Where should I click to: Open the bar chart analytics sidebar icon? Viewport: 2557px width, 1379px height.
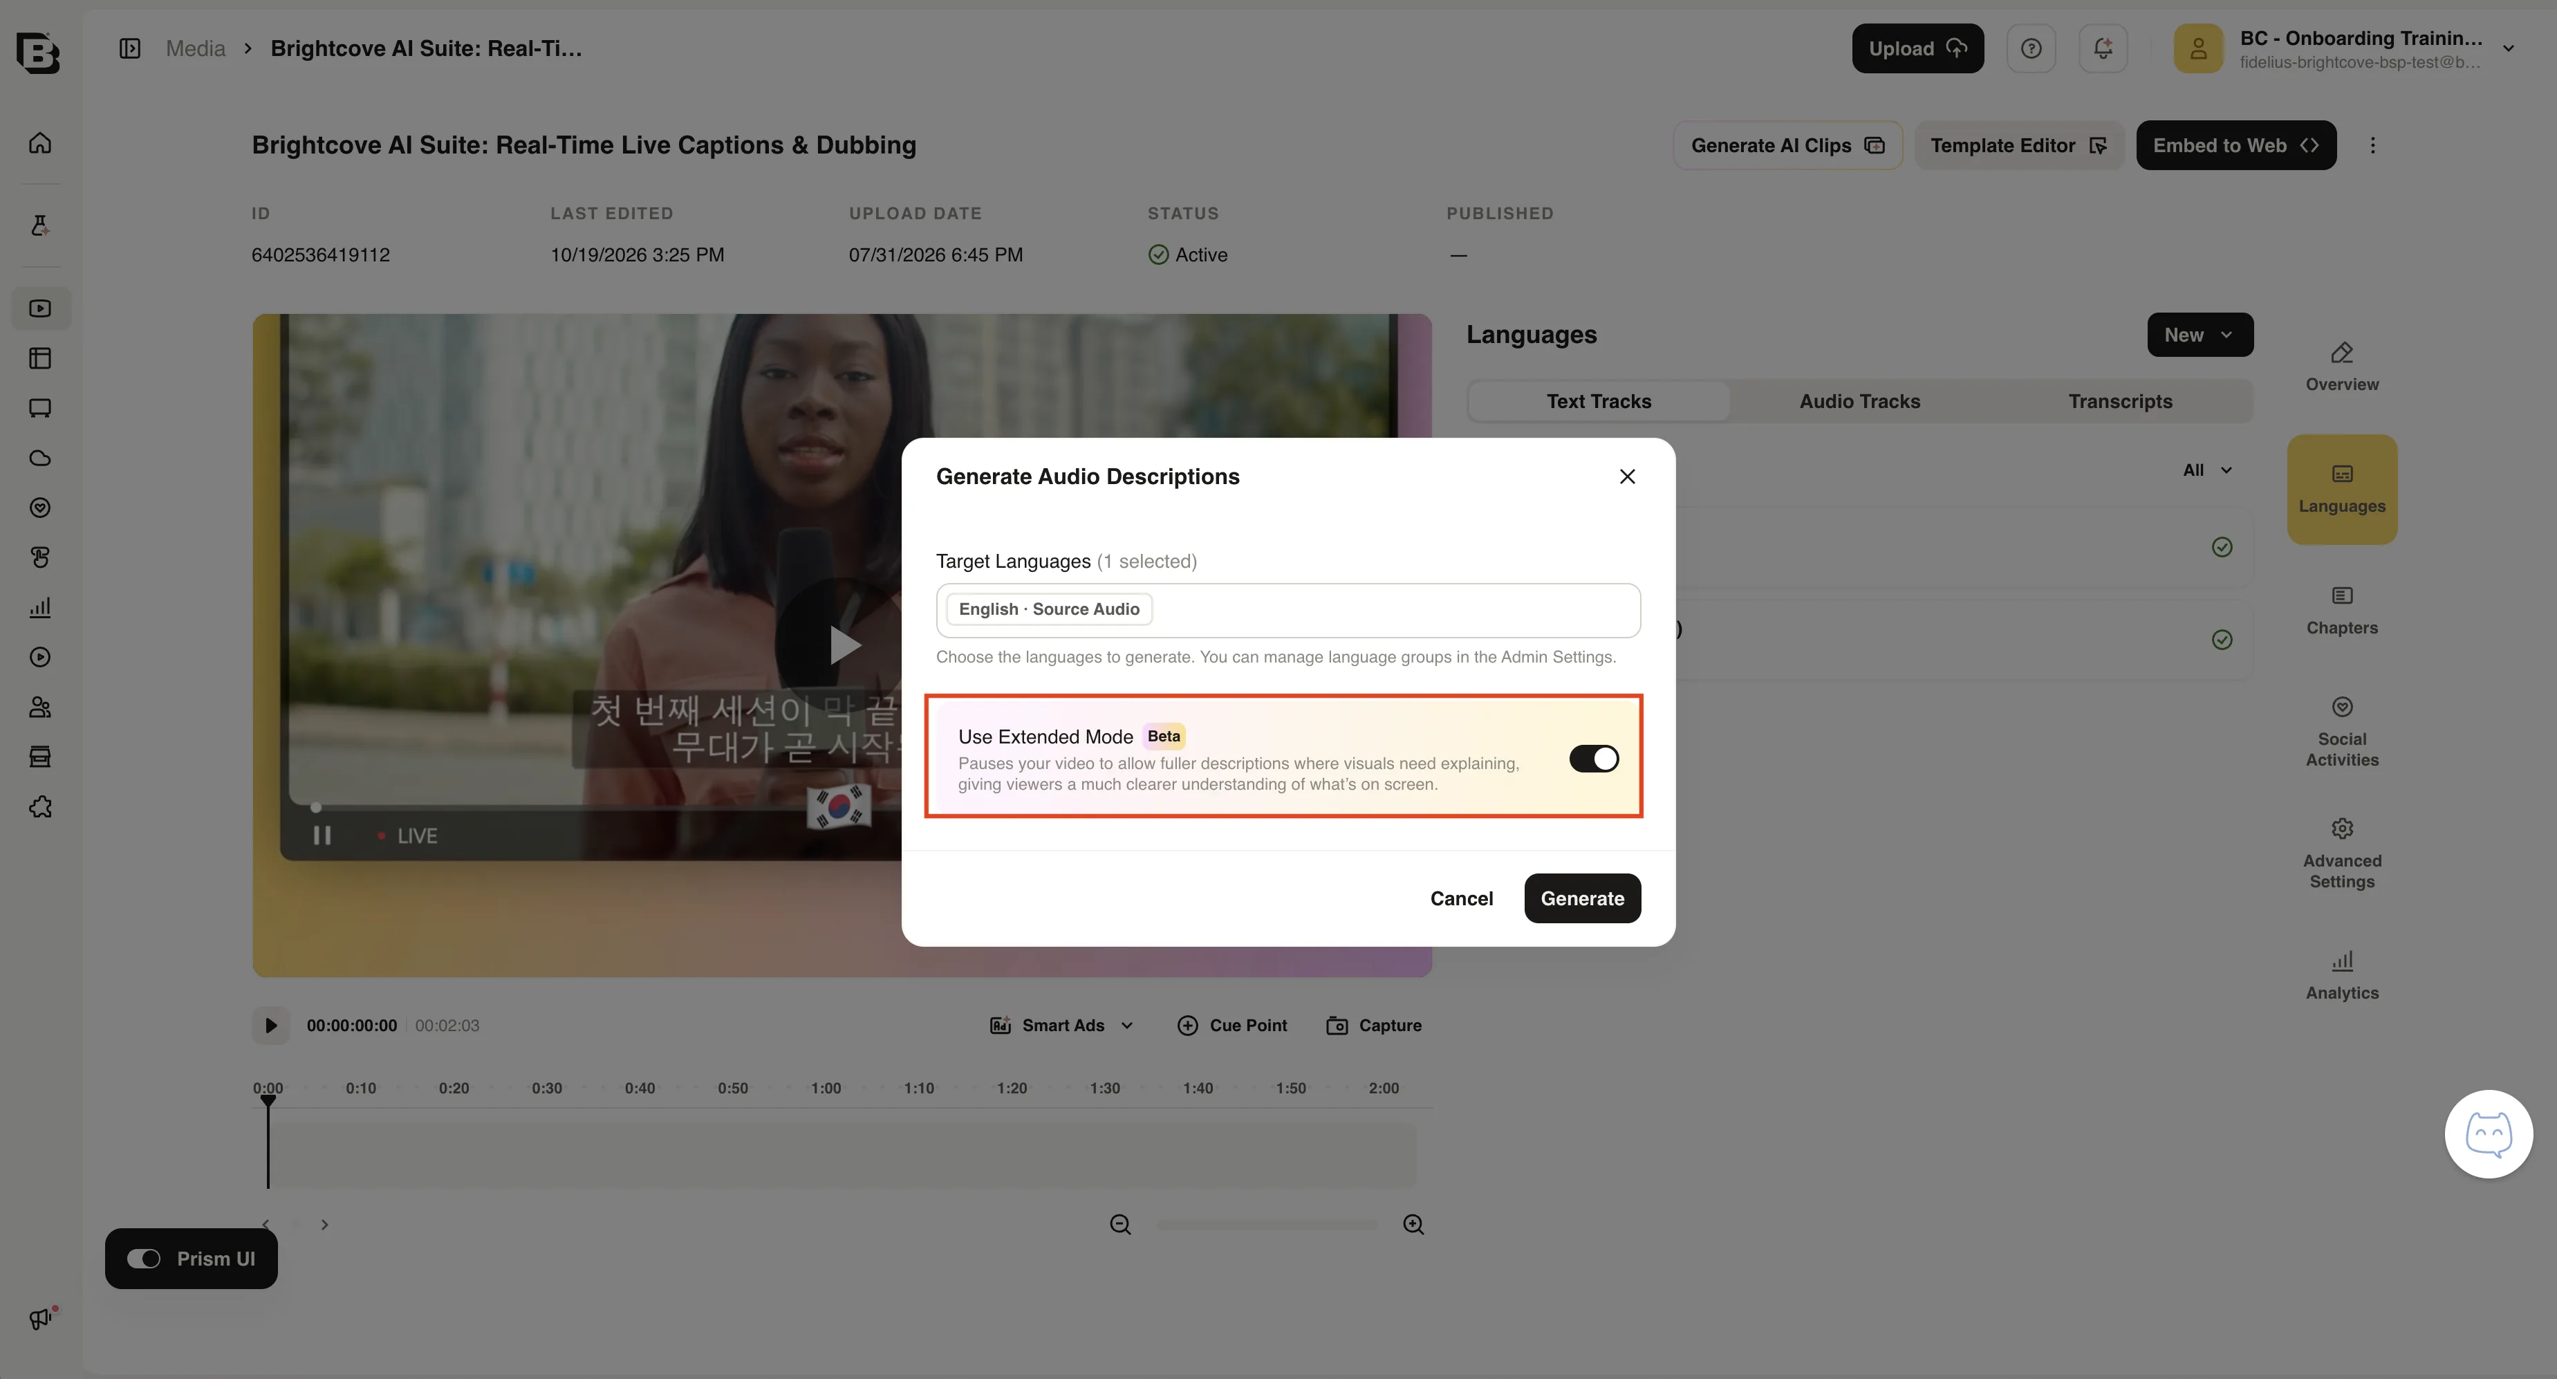click(39, 608)
